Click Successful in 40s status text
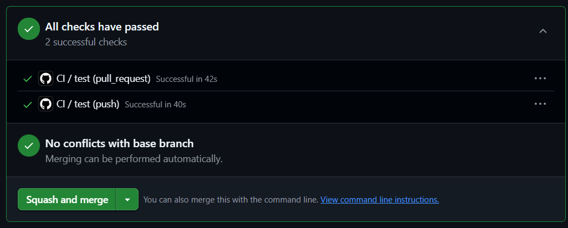Viewport: 568px width, 228px height. pyautogui.click(x=155, y=105)
